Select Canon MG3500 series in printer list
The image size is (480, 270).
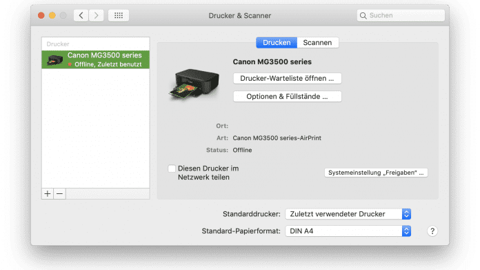coord(95,59)
